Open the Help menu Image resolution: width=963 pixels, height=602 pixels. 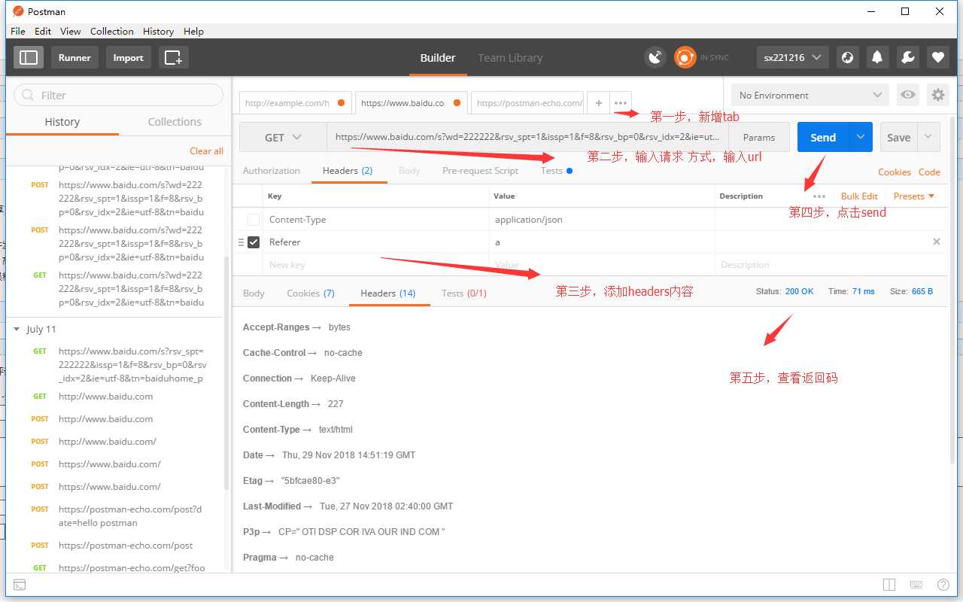click(x=193, y=31)
